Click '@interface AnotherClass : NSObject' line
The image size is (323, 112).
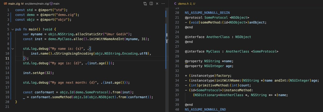(218, 37)
